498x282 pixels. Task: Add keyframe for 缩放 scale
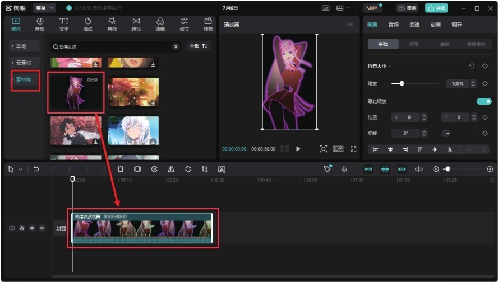485,84
